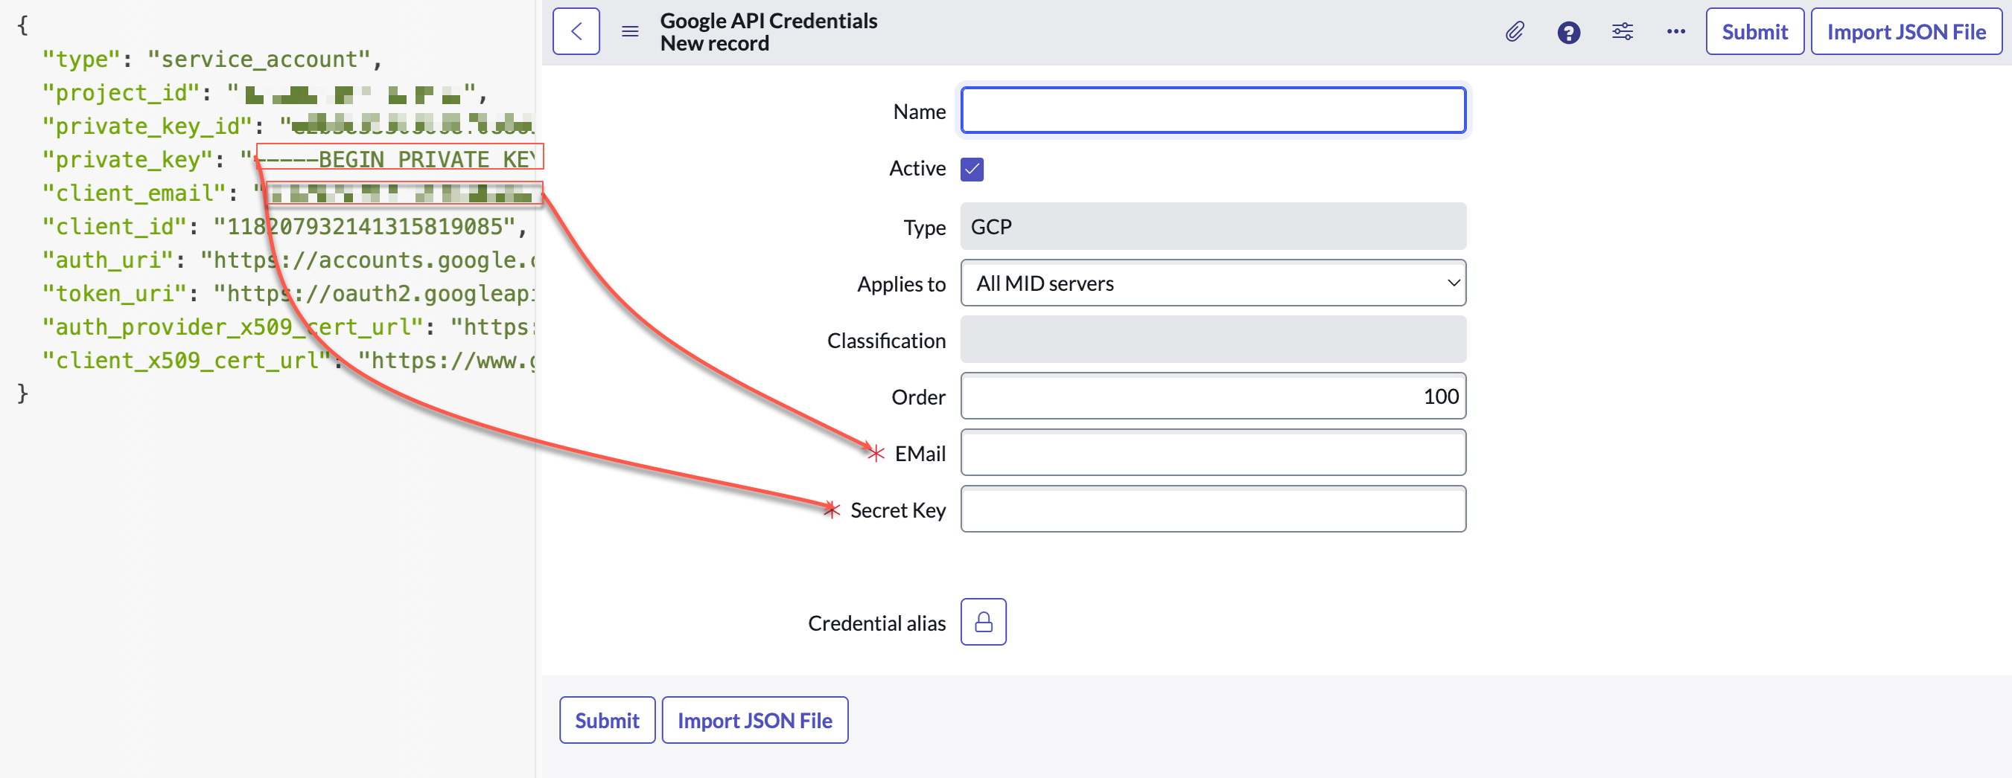Go back using the left chevron button
Screen dimensions: 2012x778
[576, 31]
